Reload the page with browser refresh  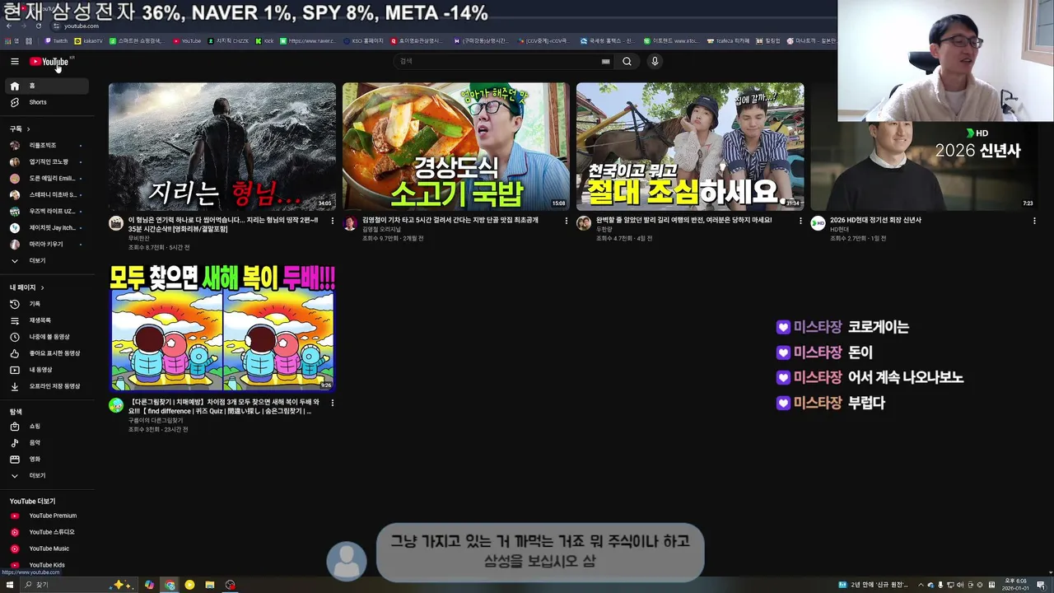pyautogui.click(x=39, y=26)
